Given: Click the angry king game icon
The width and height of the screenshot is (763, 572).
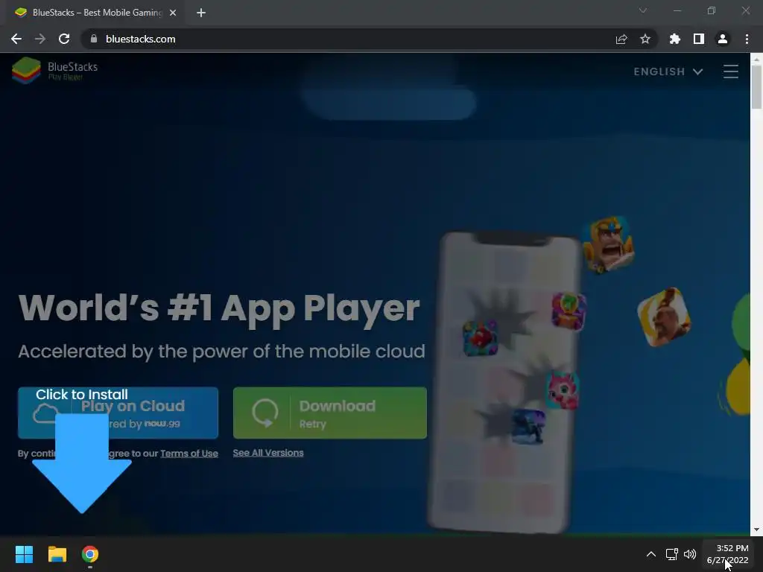Looking at the screenshot, I should click(608, 244).
